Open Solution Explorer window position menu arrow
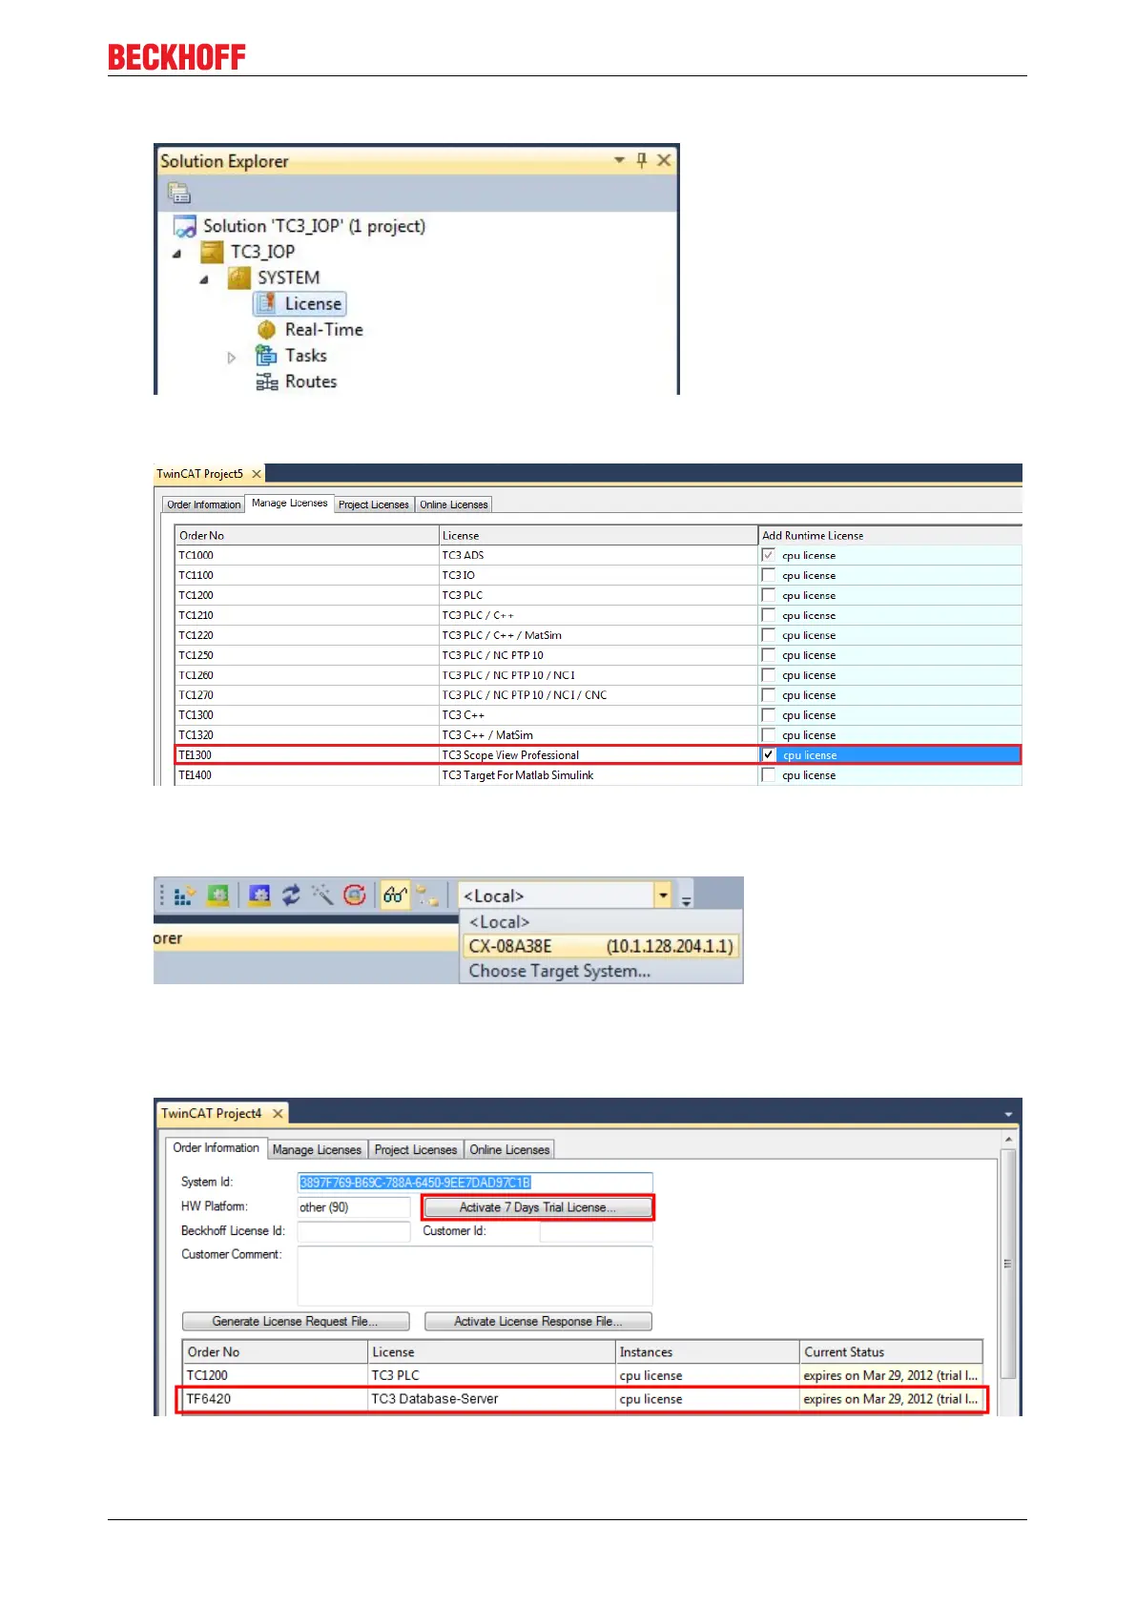Image resolution: width=1136 pixels, height=1606 pixels. click(619, 160)
